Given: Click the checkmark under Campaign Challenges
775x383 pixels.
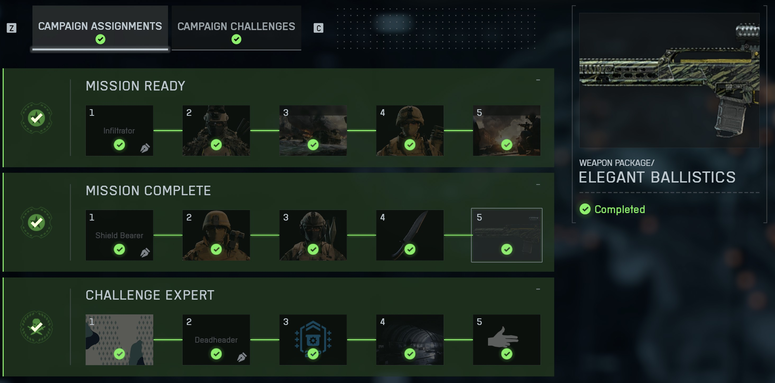Looking at the screenshot, I should [236, 39].
